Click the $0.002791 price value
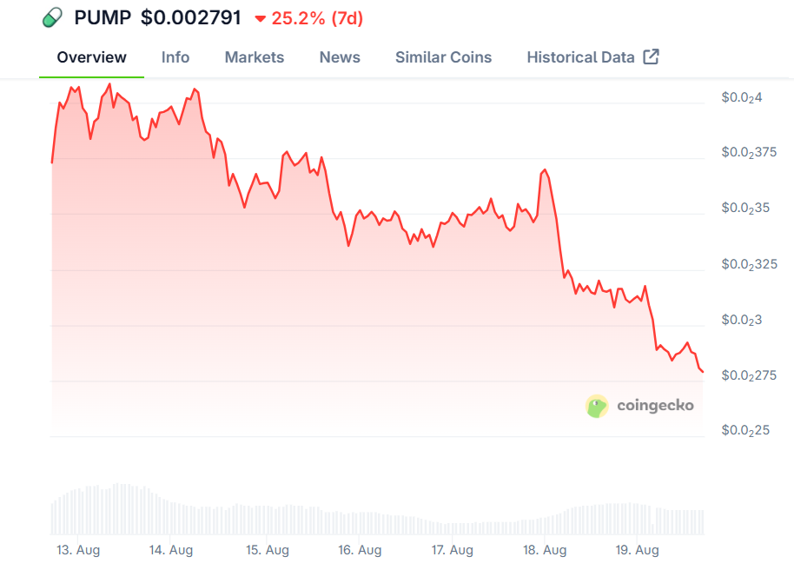Screen dimensions: 794x570 click(x=192, y=17)
